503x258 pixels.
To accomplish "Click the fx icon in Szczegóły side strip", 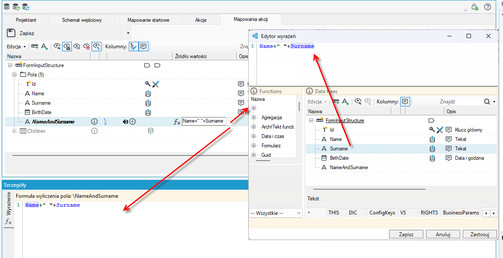I will coord(8,221).
